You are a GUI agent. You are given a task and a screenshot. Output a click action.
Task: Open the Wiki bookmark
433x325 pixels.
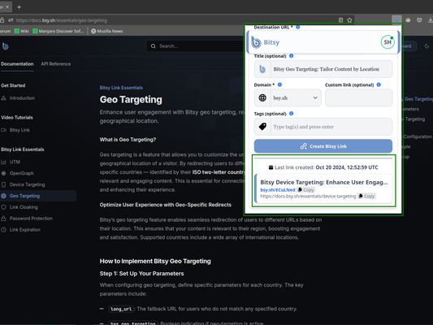pyautogui.click(x=22, y=31)
